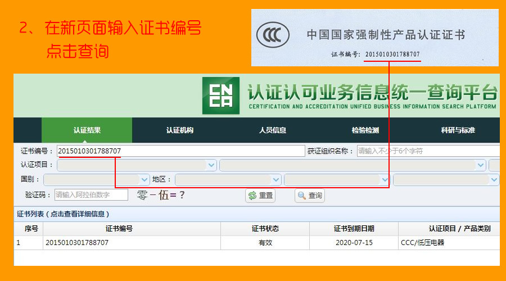
Task: Click the CCC certification mark logo
Action: 273,35
